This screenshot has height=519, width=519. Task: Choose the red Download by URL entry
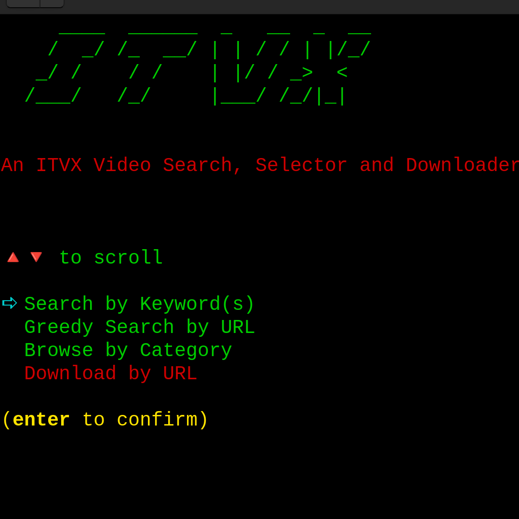110,373
